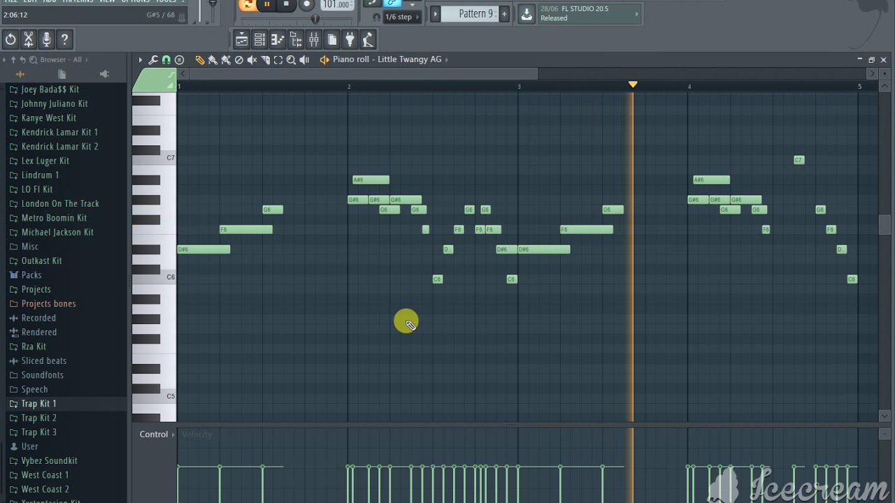The image size is (895, 503).
Task: Open piano roll tools wrench menu
Action: [x=153, y=60]
